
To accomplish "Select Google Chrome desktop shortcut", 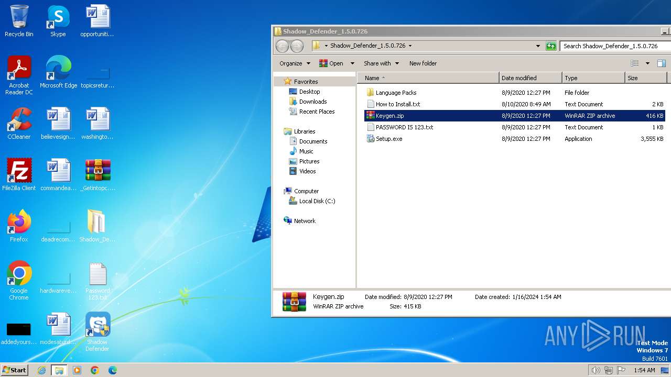I will point(19,281).
